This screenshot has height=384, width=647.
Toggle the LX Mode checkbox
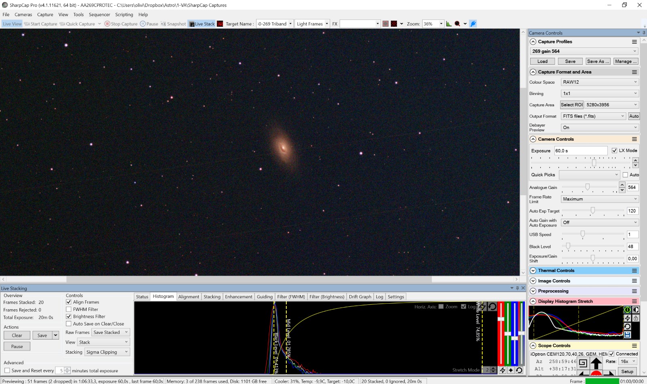614,150
